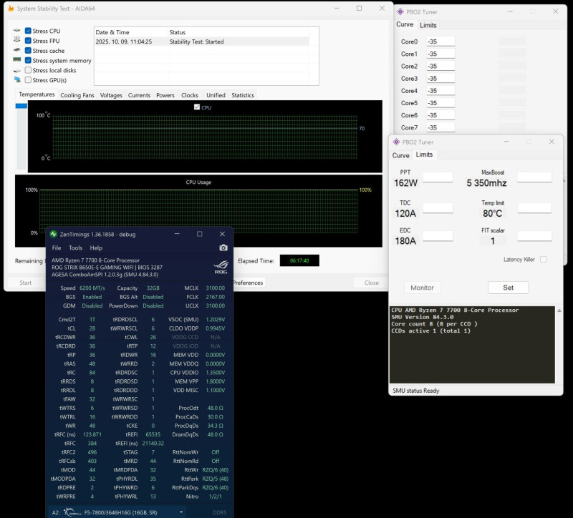Click the PPT limit input field
The image size is (573, 518).
(438, 177)
